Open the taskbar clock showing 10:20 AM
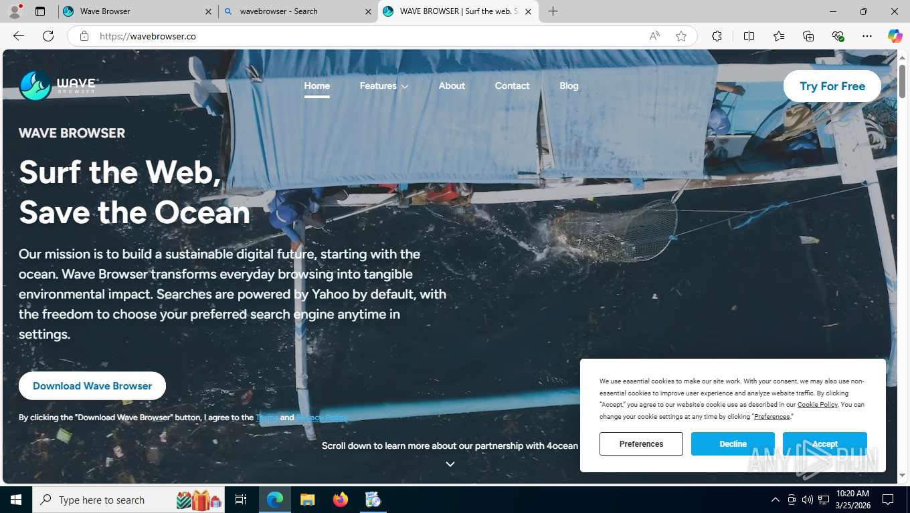This screenshot has width=910, height=513. coord(852,500)
